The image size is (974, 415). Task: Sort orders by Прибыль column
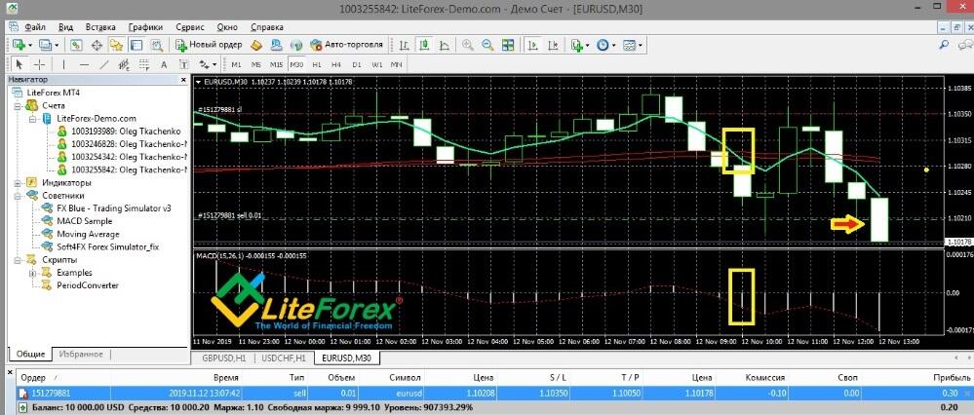pyautogui.click(x=950, y=377)
